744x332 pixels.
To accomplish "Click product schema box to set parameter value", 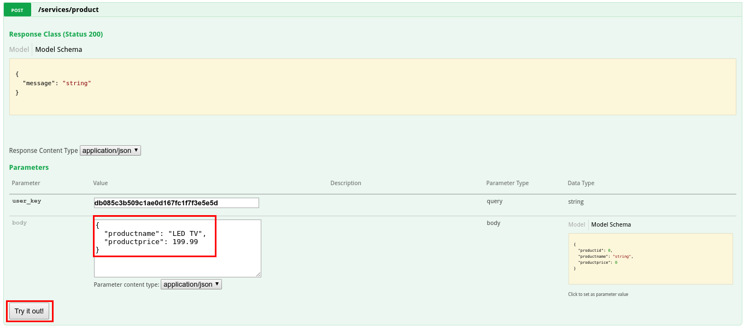I will pyautogui.click(x=650, y=259).
